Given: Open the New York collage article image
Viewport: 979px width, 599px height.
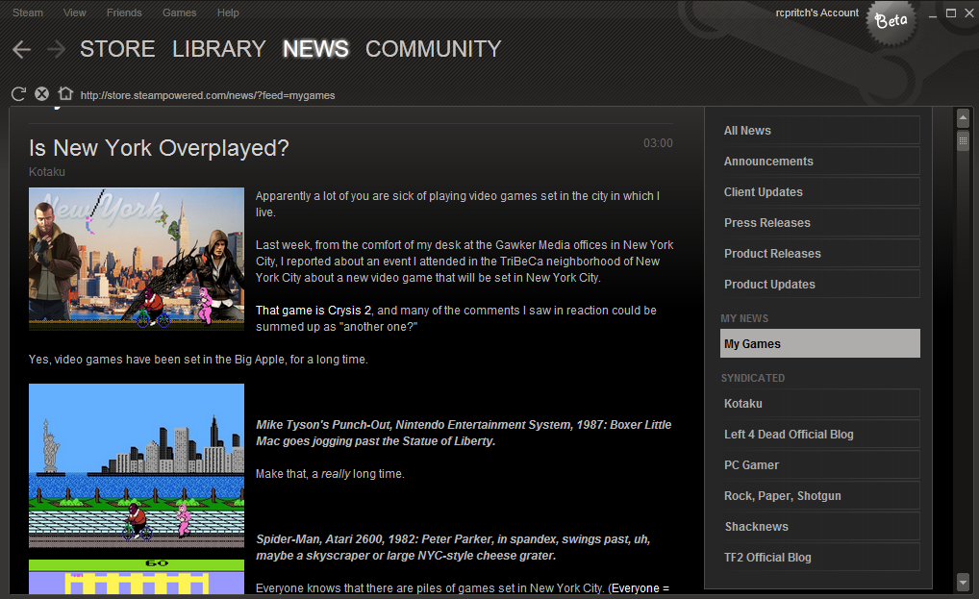Looking at the screenshot, I should coord(137,259).
